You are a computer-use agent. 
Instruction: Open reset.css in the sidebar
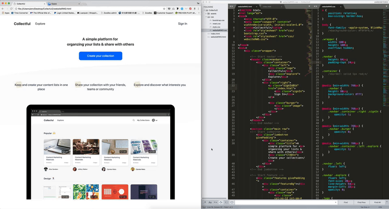pos(216,24)
